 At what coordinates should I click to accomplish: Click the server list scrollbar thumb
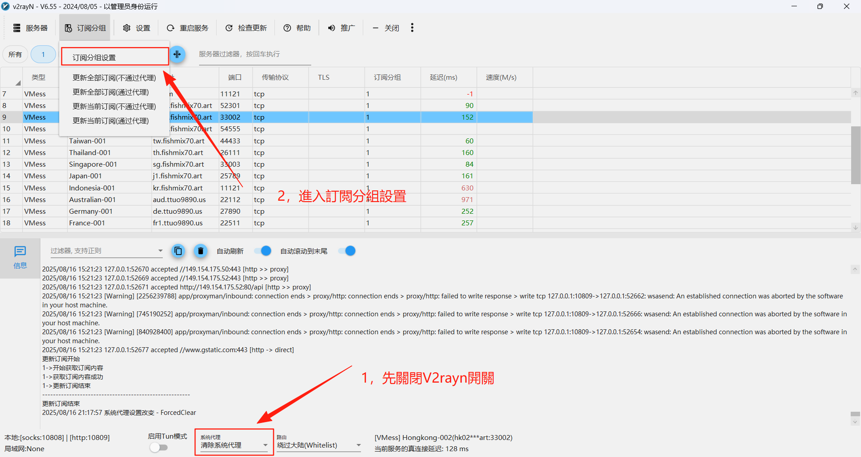pos(856,155)
